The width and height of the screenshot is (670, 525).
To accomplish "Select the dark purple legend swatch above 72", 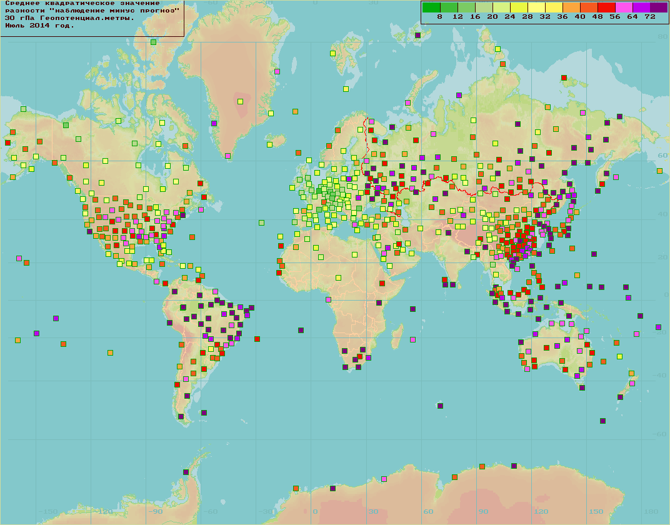I will [x=659, y=7].
